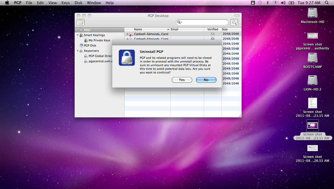Sort keys by the Size column header
The image size is (334, 189).
[231, 29]
